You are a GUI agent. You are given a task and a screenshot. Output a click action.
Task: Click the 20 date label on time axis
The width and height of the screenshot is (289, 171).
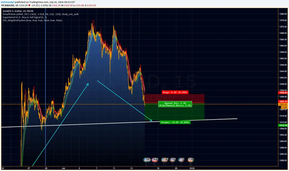click(x=176, y=168)
